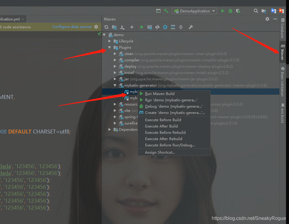
Task: Toggle Offline Mode in Maven toolbar
Action: click(157, 27)
